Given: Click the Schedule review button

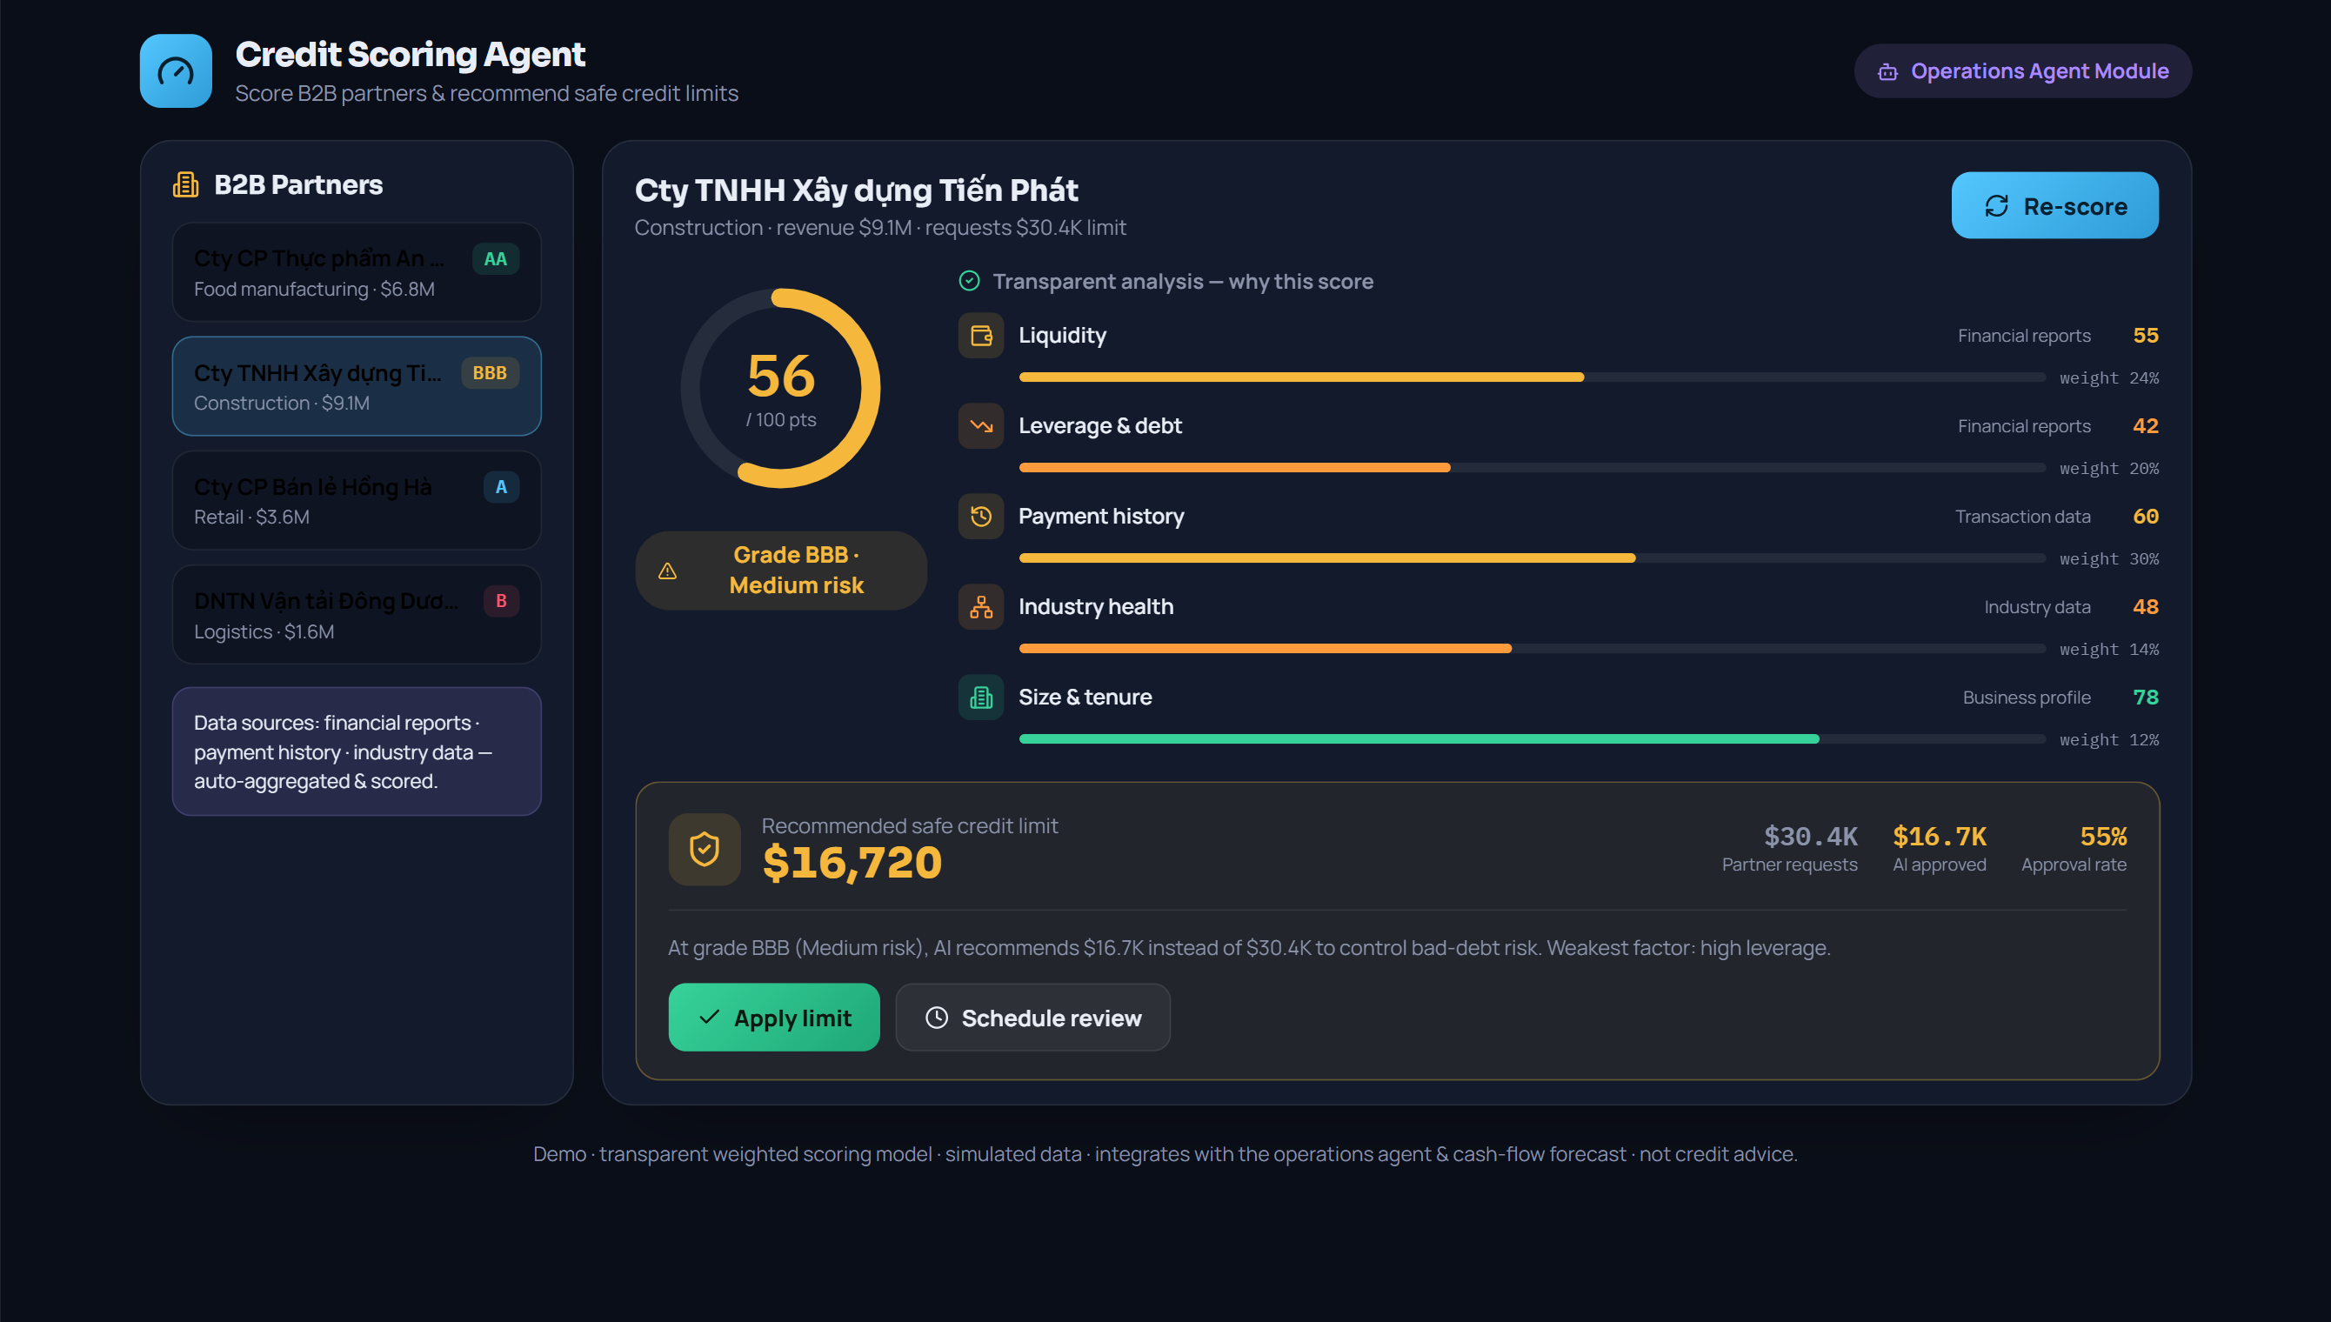Looking at the screenshot, I should coord(1033,1017).
